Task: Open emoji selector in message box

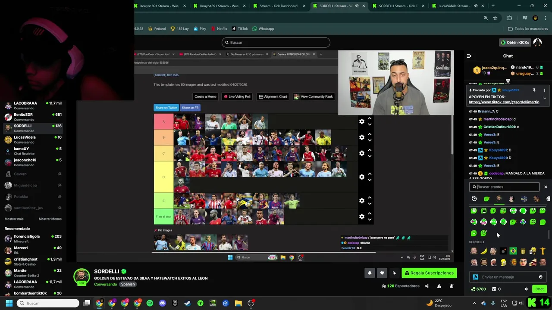Action: click(540, 277)
